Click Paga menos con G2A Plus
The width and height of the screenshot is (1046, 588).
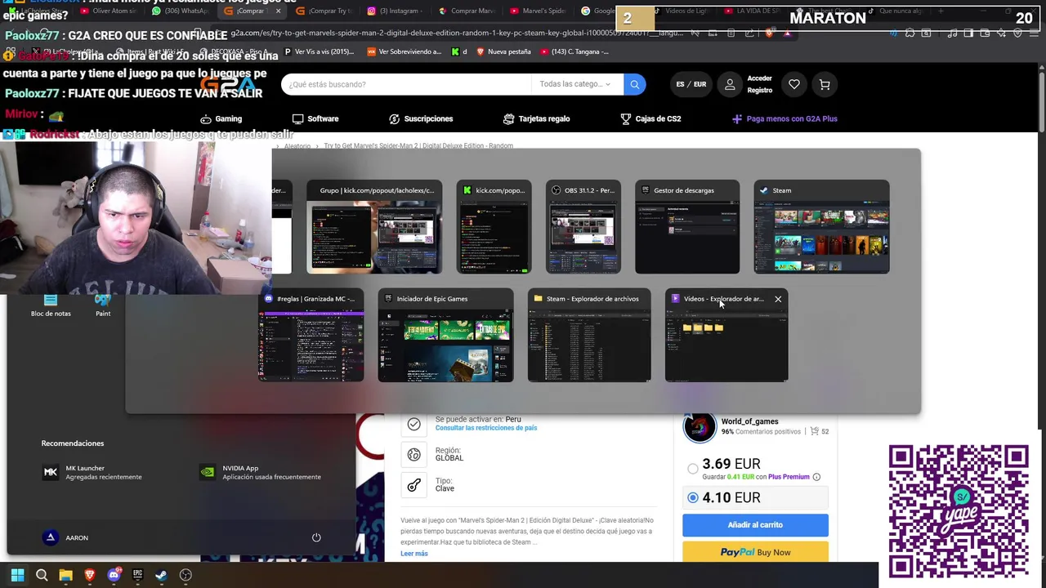coord(784,118)
